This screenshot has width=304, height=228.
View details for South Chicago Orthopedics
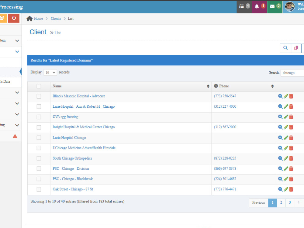280,158
